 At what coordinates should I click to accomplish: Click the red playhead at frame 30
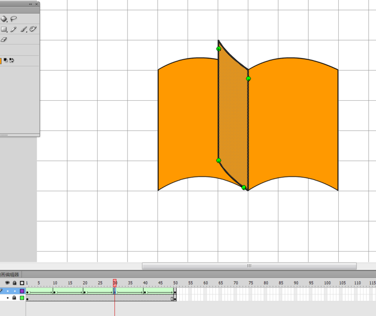coord(115,283)
